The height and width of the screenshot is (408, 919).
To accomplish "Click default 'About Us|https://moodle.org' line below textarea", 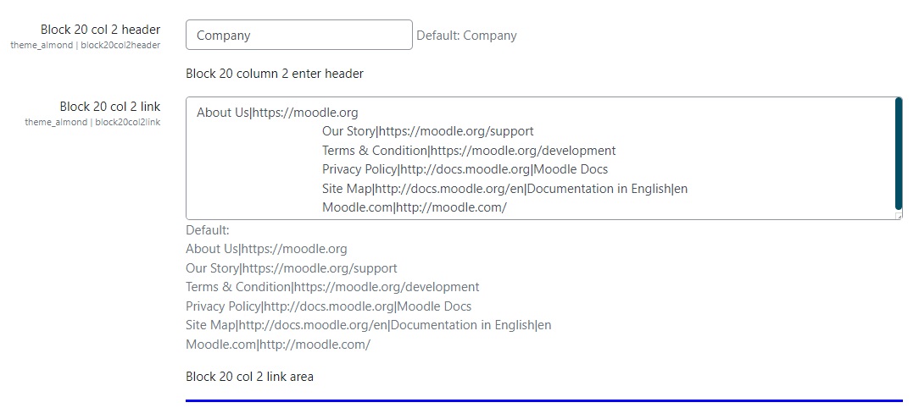I will tap(266, 250).
